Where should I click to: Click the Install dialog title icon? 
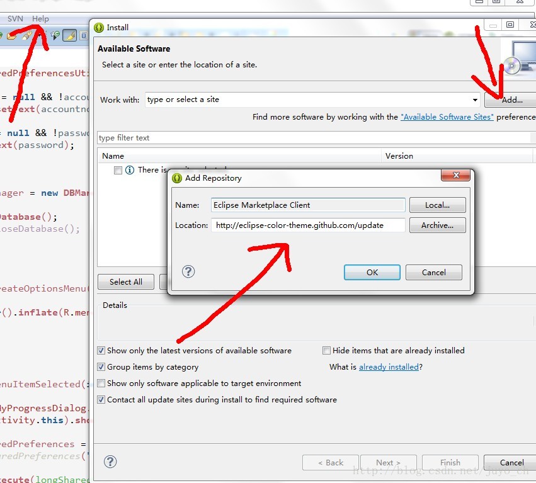coord(99,27)
